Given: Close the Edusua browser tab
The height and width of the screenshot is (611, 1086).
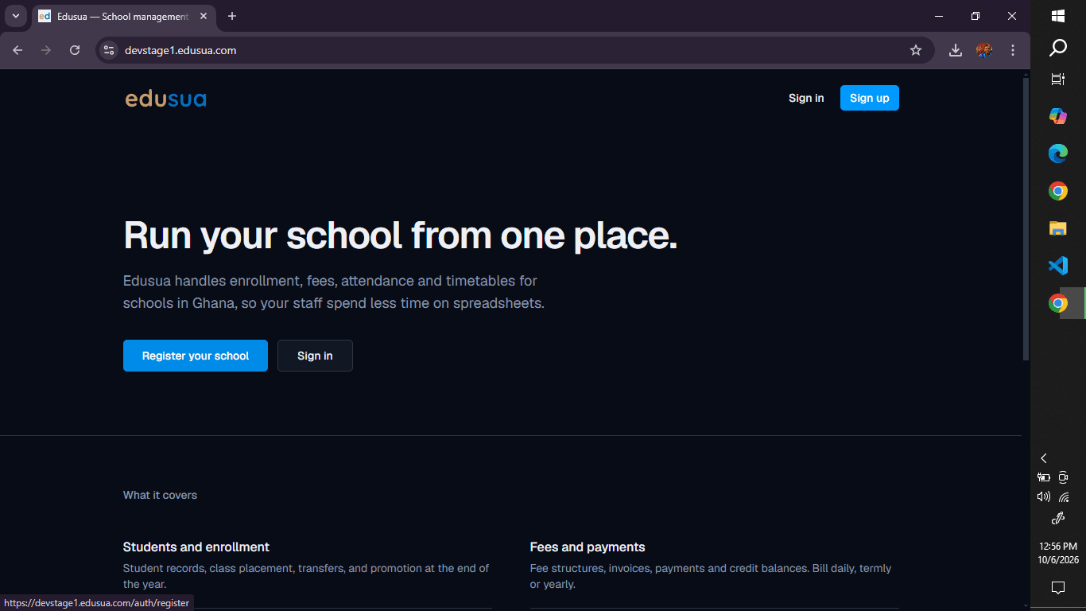Looking at the screenshot, I should point(204,16).
